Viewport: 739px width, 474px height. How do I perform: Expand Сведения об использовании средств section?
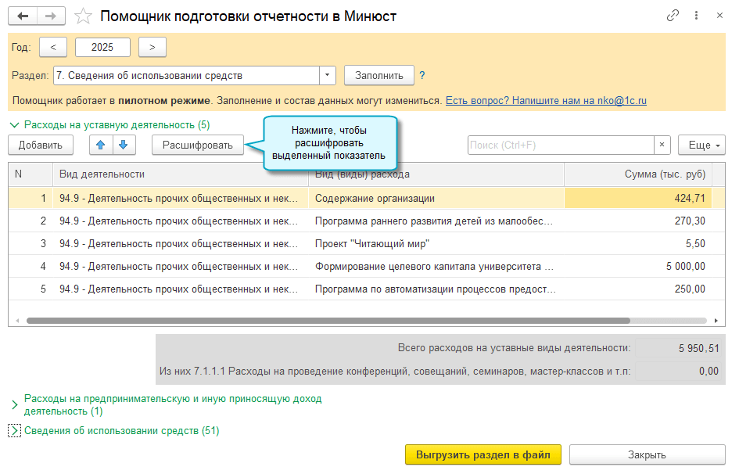click(x=14, y=431)
